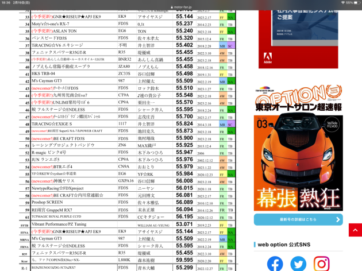Screen dimensions: 362x271
Task: Select the RE雨宮 GruppeM RX7 entry
Action: 52,210
